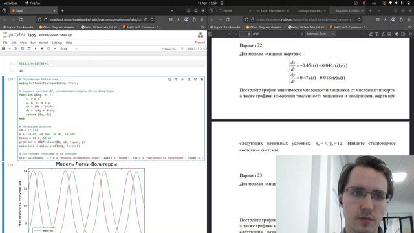Viewport: 414px width, 233px height.
Task: Bookmark the rudn.ru PDF with star icon
Action: coord(359,19)
